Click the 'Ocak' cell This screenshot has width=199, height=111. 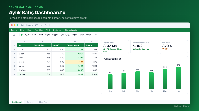(25, 50)
